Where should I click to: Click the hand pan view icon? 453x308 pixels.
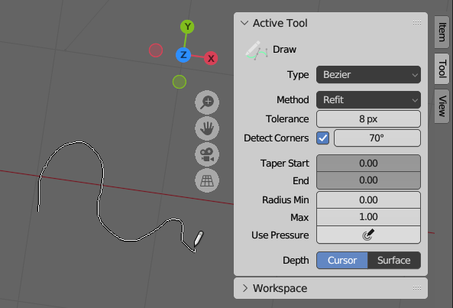[x=207, y=128]
